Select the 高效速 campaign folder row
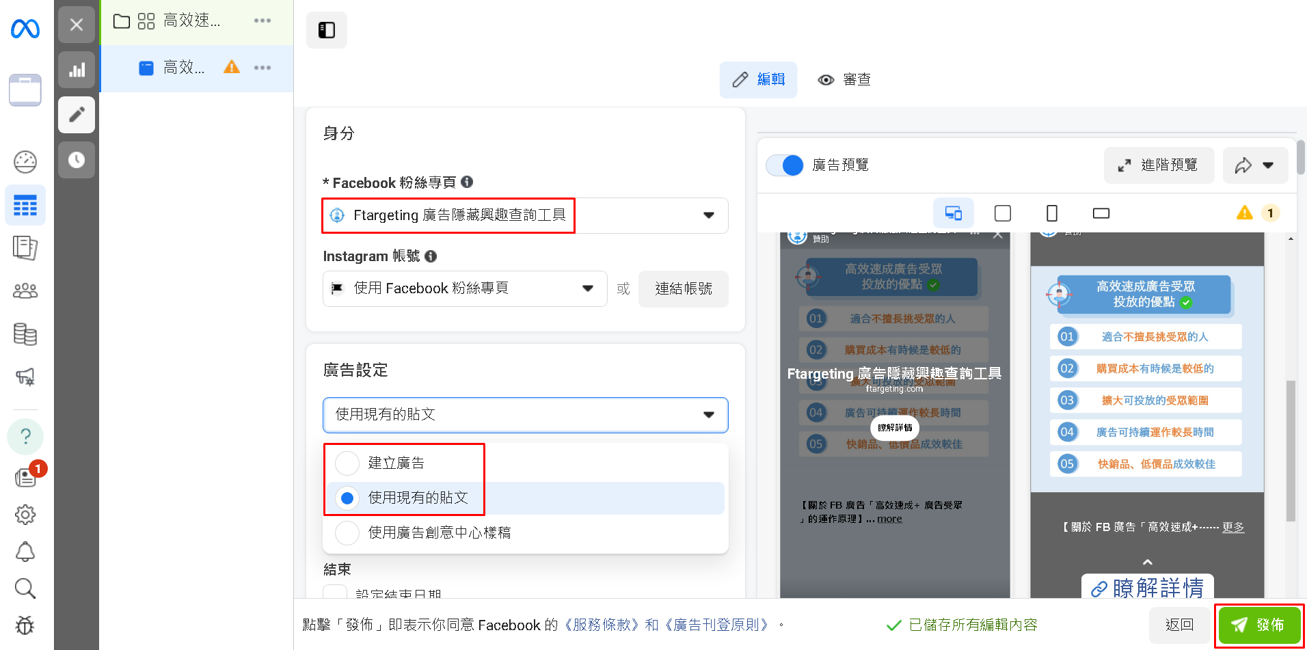 tap(197, 21)
